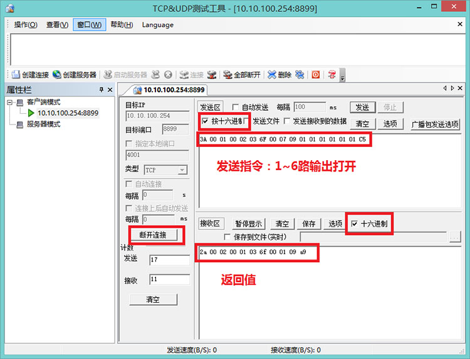
Task: Click the 连接 (connect) toolbar icon
Action: tap(184, 74)
